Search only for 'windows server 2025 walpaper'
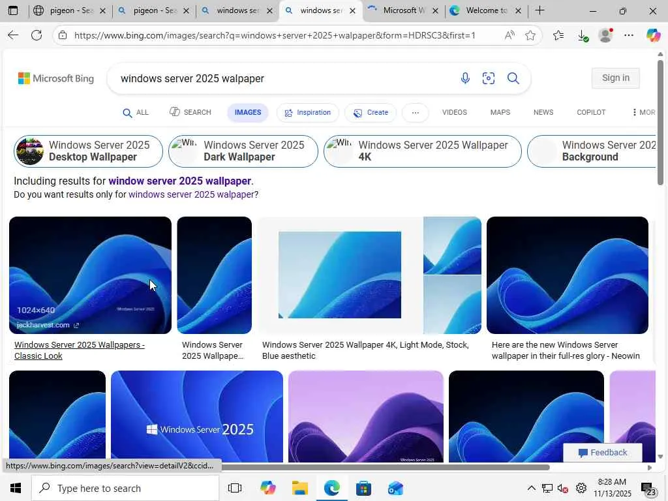This screenshot has height=501, width=668. pyautogui.click(x=191, y=194)
